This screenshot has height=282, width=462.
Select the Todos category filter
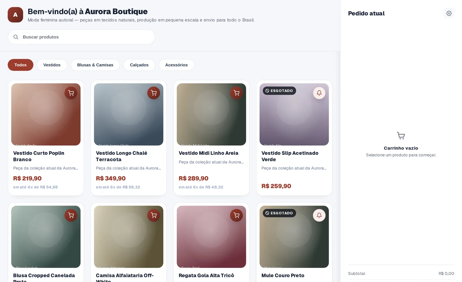[x=21, y=65]
